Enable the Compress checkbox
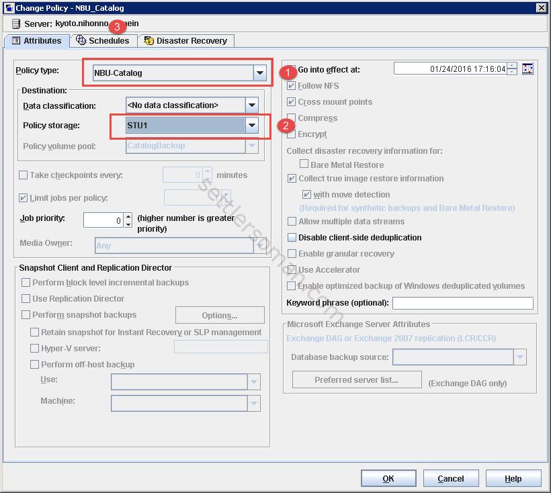551x493 pixels. (292, 118)
